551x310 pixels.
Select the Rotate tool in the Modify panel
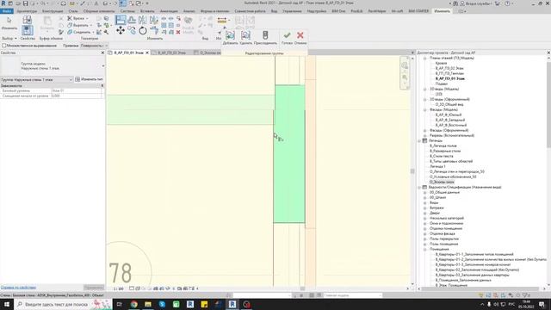143,31
